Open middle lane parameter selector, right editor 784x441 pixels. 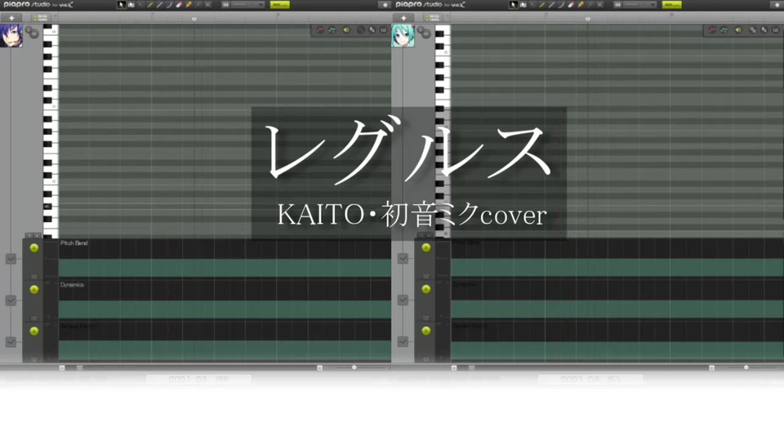coord(426,289)
